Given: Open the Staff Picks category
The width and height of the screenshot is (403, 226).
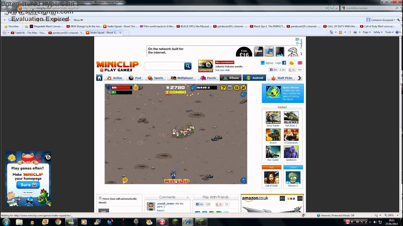Looking at the screenshot, I should point(282,78).
